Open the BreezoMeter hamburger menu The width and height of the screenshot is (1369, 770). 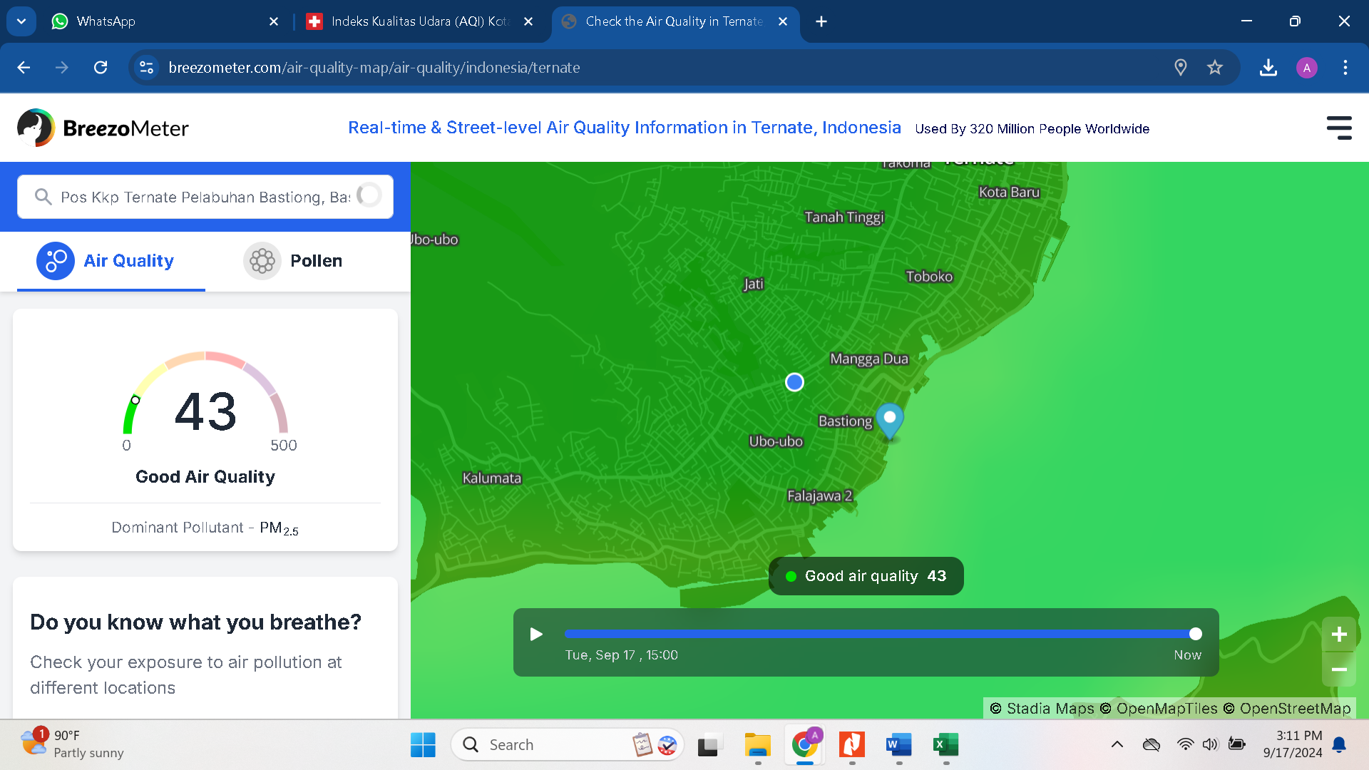(x=1339, y=128)
